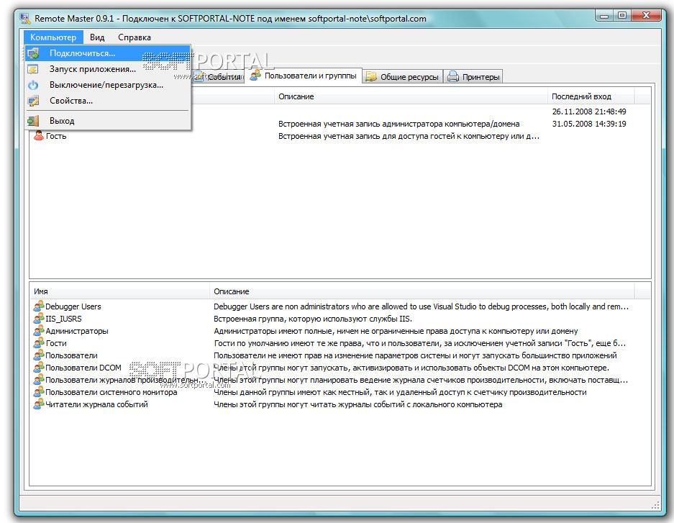Open the Вид menu
The image size is (674, 523).
click(x=97, y=37)
